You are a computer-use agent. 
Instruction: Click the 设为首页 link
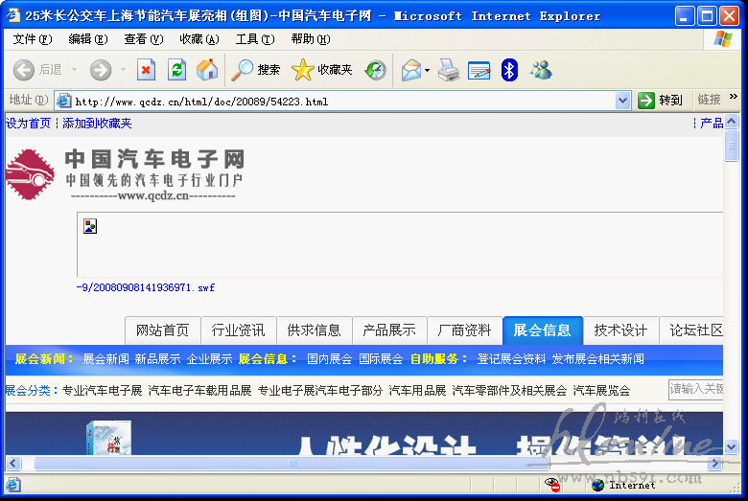[28, 123]
